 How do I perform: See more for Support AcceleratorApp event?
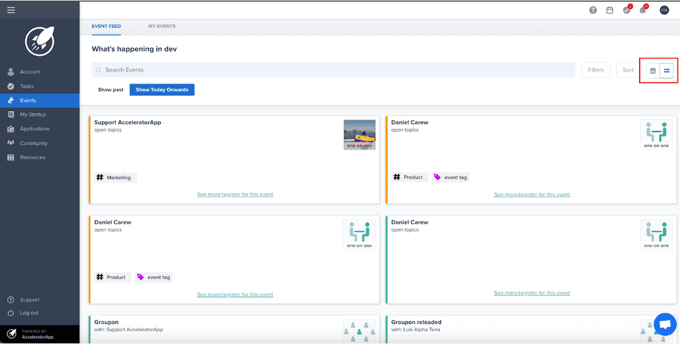click(235, 194)
